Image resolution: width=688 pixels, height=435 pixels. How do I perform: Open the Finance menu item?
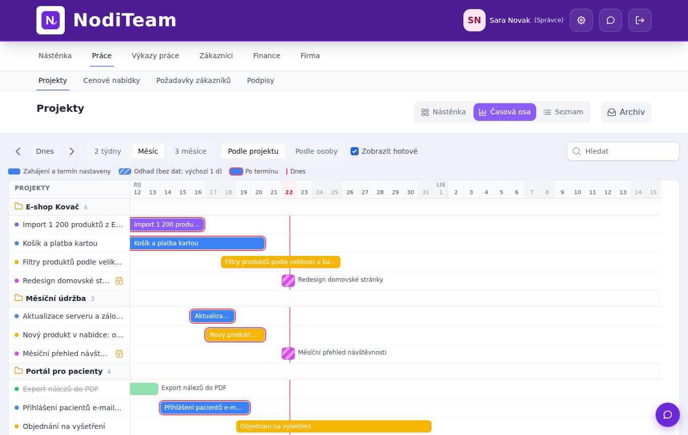(267, 56)
